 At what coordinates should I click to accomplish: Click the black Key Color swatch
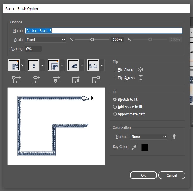[x=145, y=147]
